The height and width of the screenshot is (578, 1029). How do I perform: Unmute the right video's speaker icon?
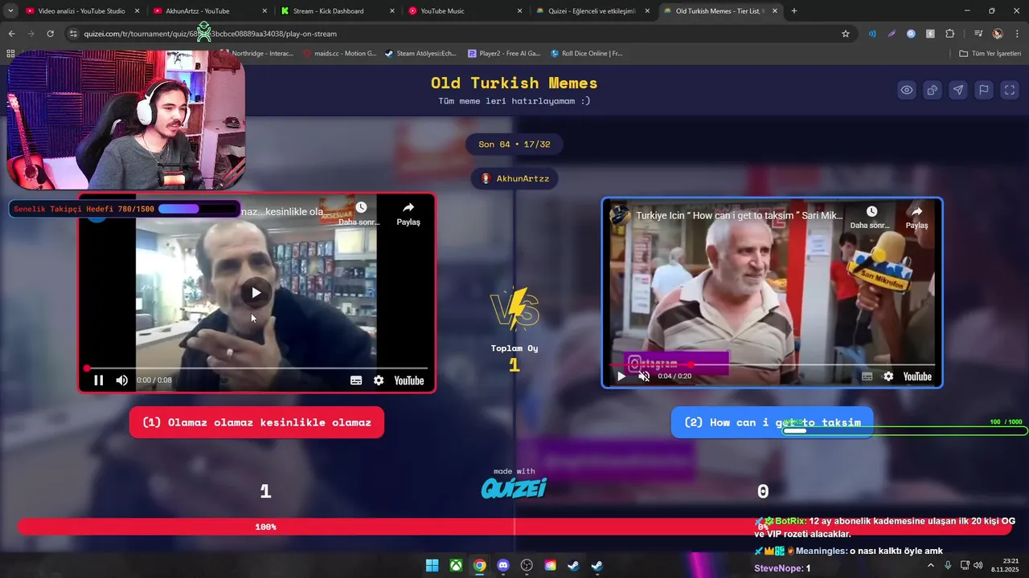coord(644,377)
